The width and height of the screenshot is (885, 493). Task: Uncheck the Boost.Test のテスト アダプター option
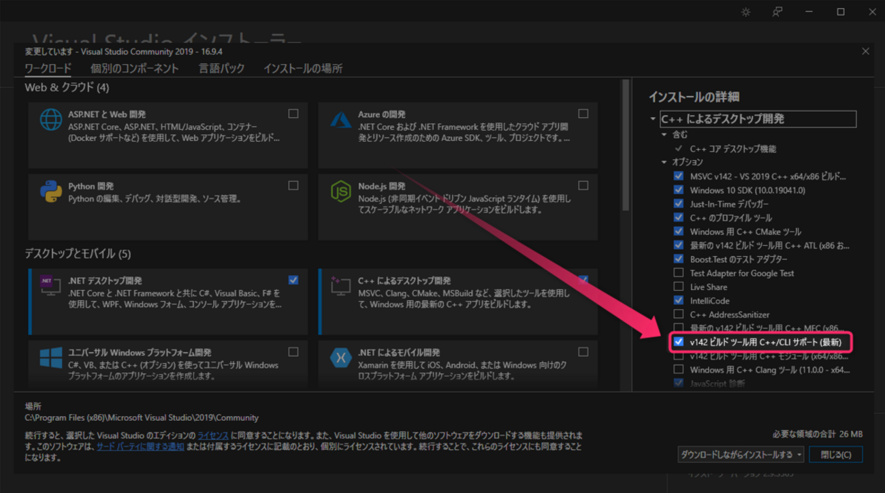(678, 259)
